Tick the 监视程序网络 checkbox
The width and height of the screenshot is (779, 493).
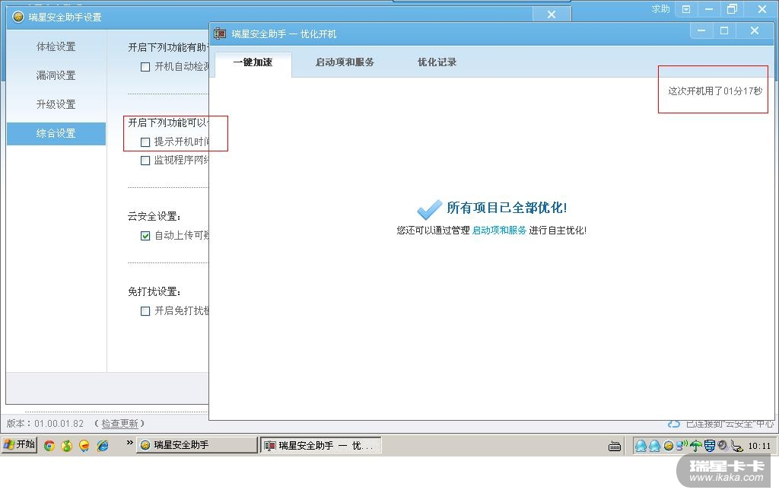pyautogui.click(x=145, y=161)
